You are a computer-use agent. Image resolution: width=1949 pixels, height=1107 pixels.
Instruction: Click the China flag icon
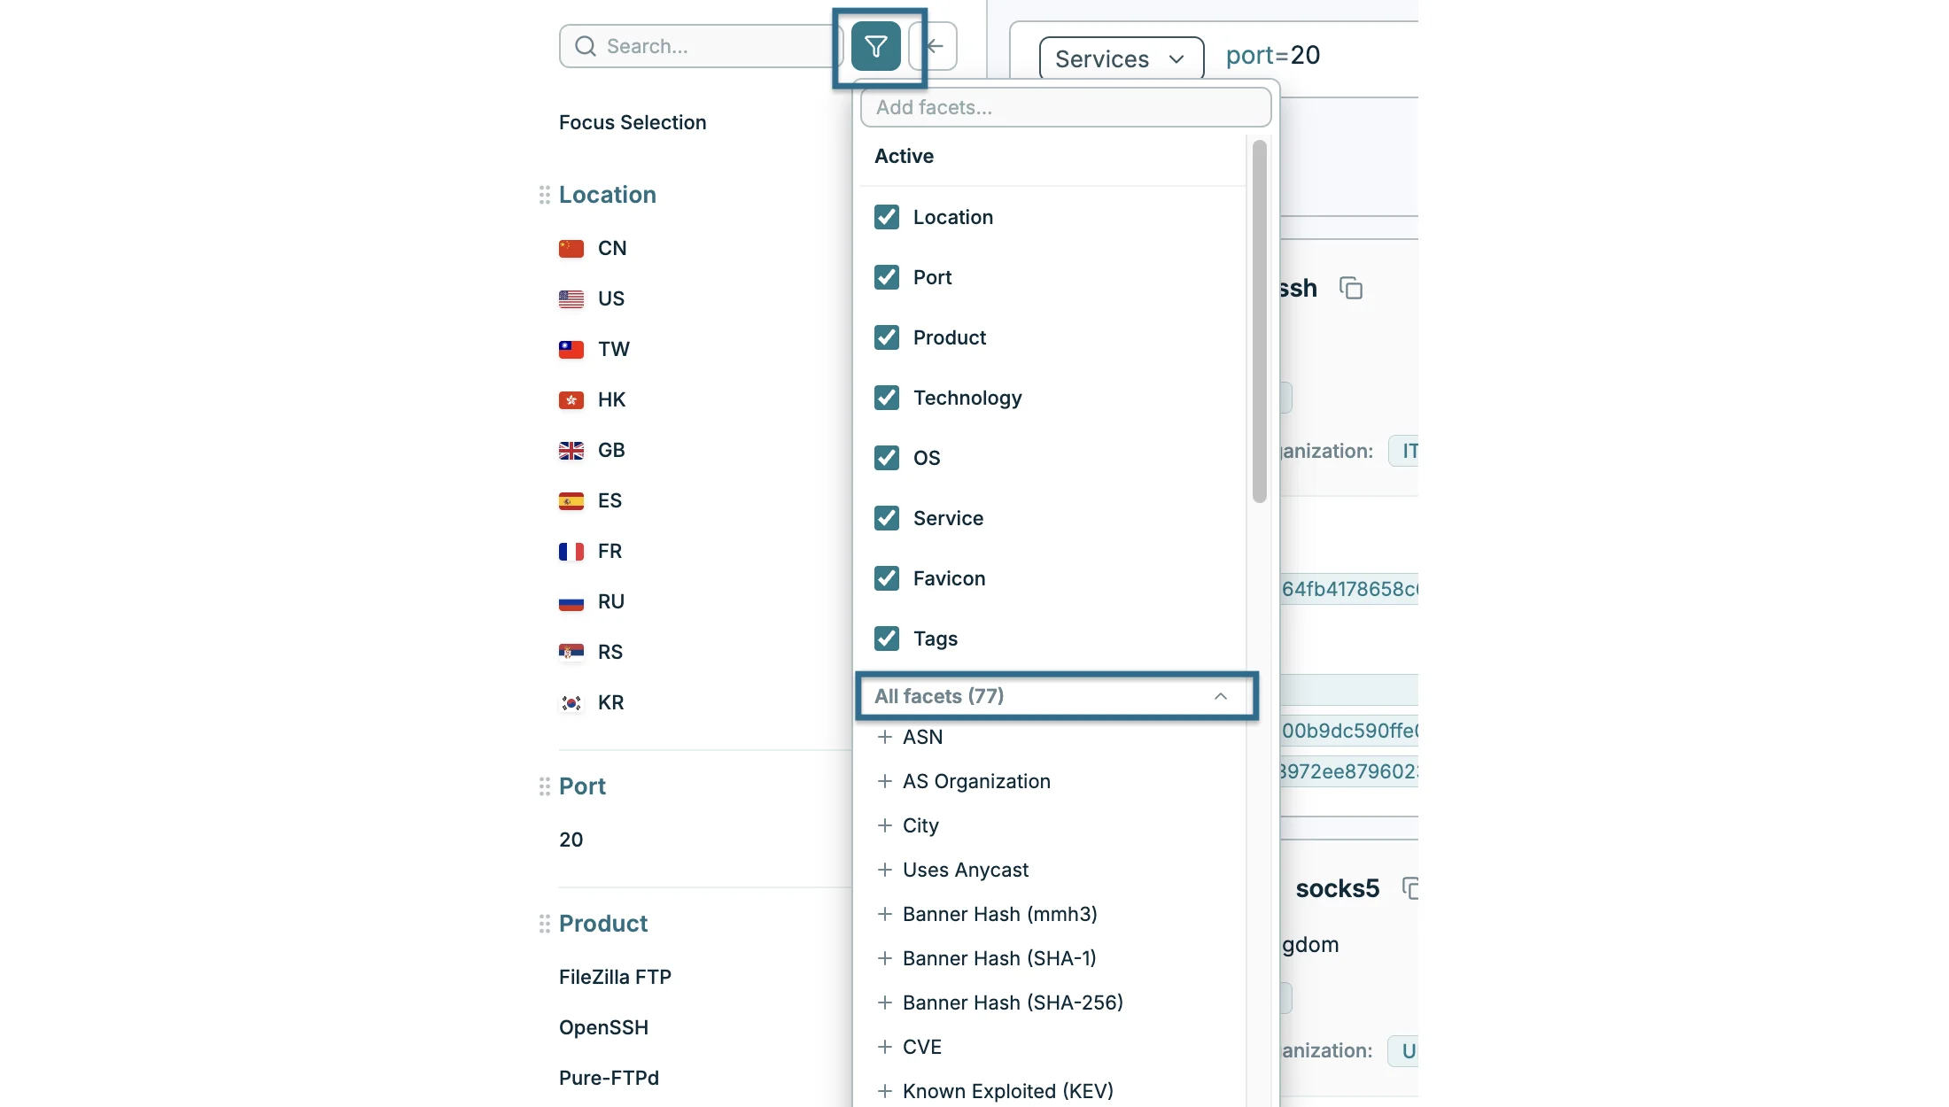pos(571,249)
